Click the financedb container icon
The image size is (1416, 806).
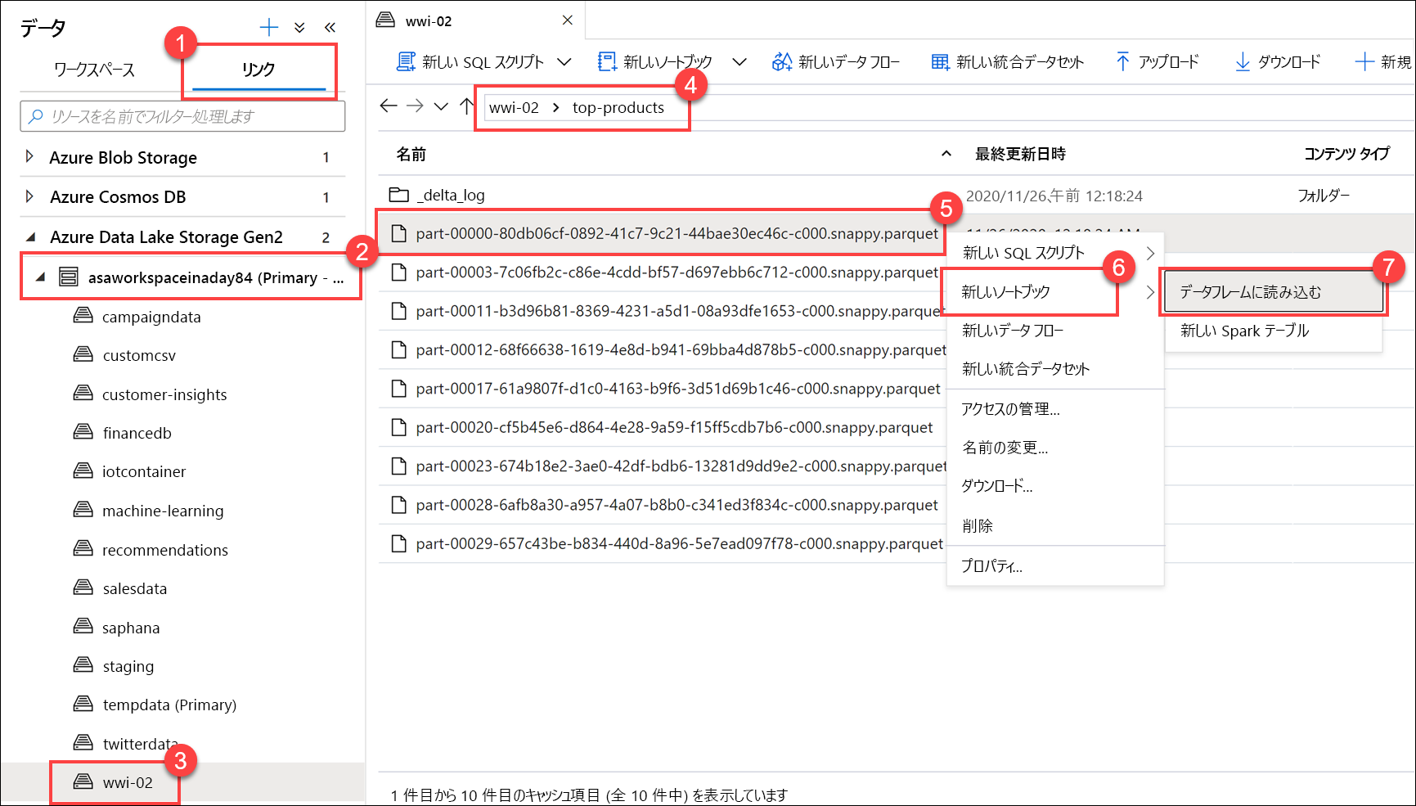tap(83, 431)
